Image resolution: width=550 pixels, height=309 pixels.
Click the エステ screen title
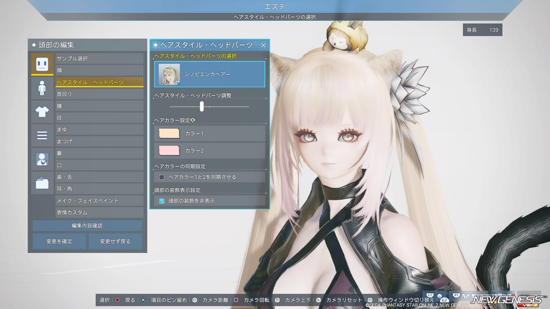pyautogui.click(x=275, y=6)
